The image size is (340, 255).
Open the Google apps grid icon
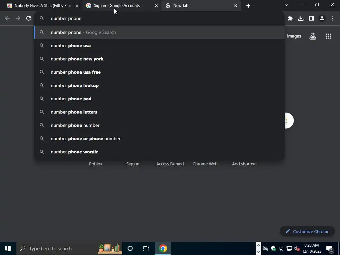[x=329, y=36]
